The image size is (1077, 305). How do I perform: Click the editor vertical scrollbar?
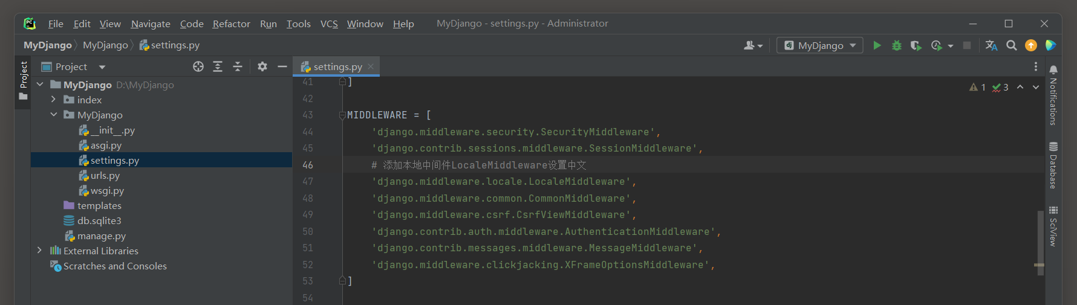click(1041, 243)
